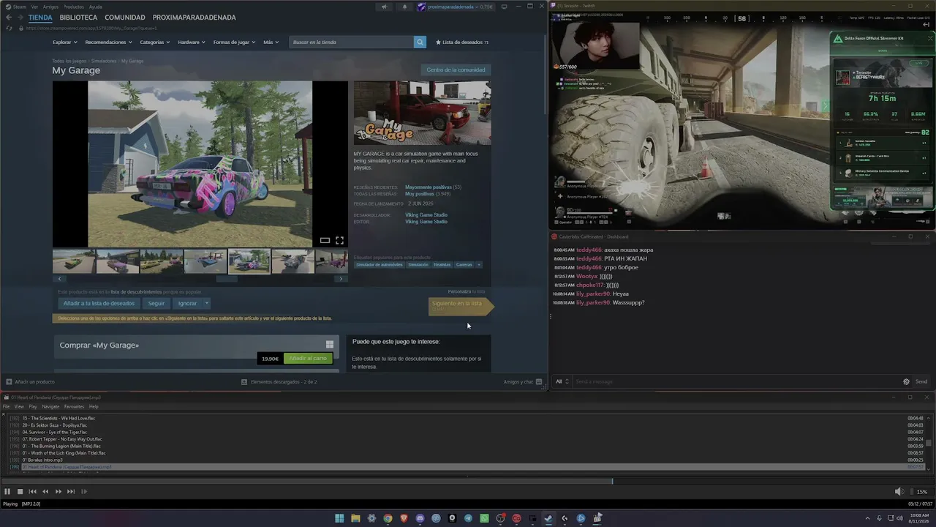
Task: Go forward in Steam navigation
Action: [20, 18]
